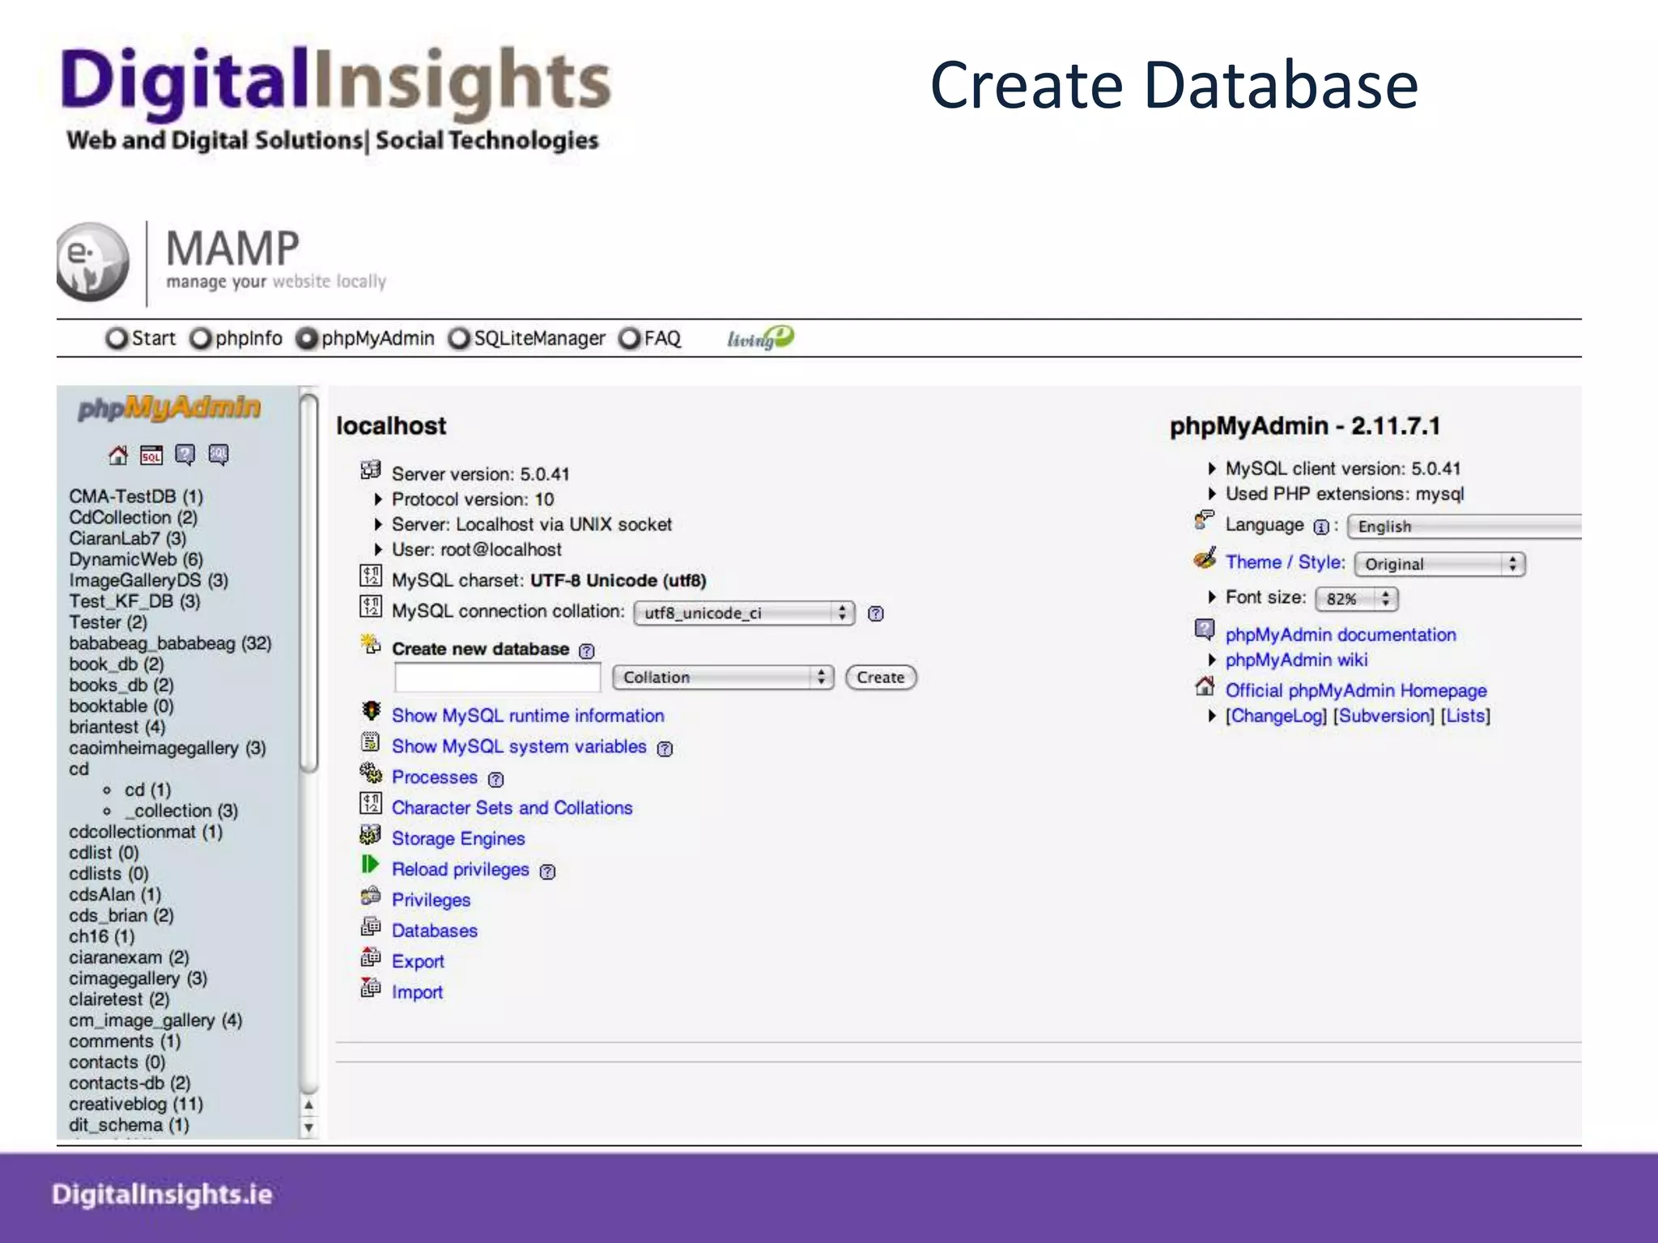1658x1243 pixels.
Task: Open the ChangeLog link
Action: (1276, 715)
